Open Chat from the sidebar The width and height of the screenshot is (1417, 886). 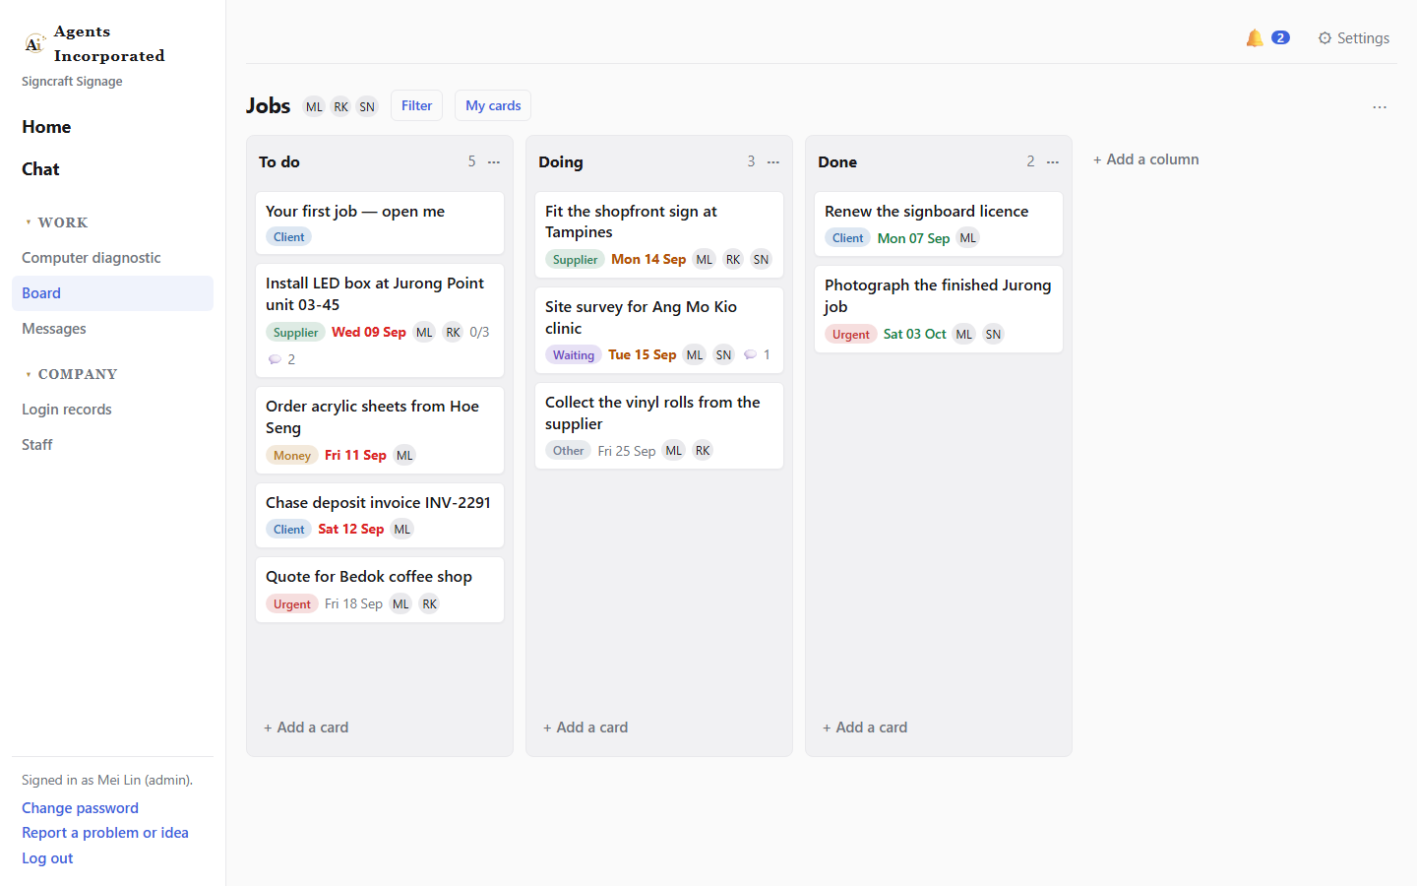[40, 169]
